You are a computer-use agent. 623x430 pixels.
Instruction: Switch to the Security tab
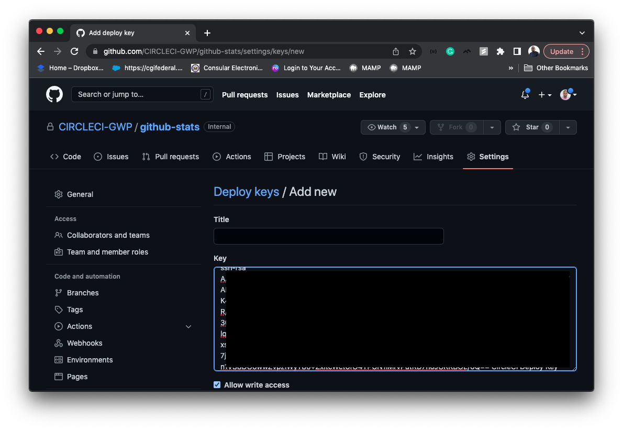tap(380, 156)
